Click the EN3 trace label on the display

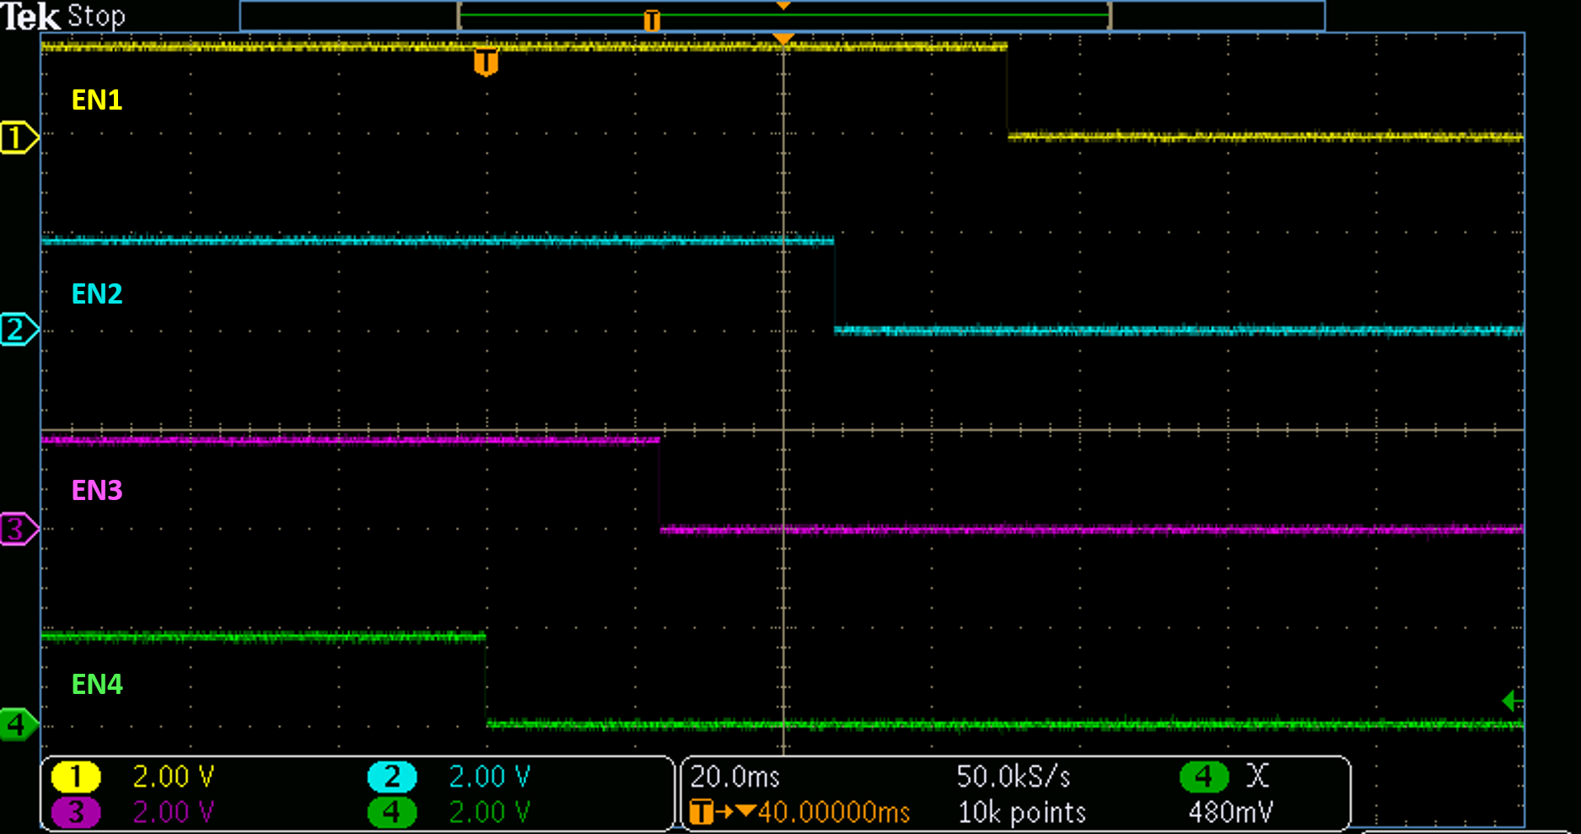click(96, 491)
